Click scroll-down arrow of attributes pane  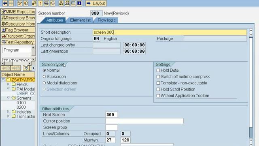(251, 144)
